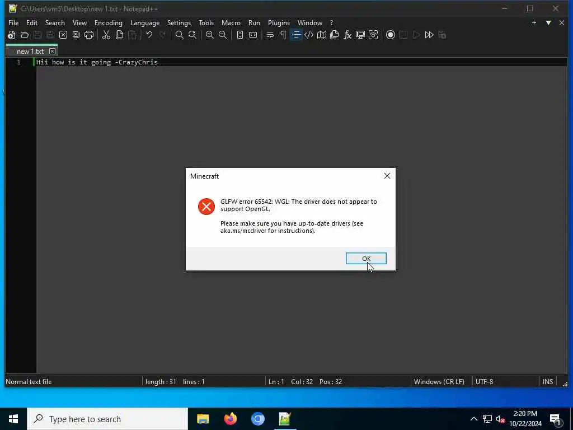
Task: Close the Minecraft dialog with X
Action: [x=387, y=176]
